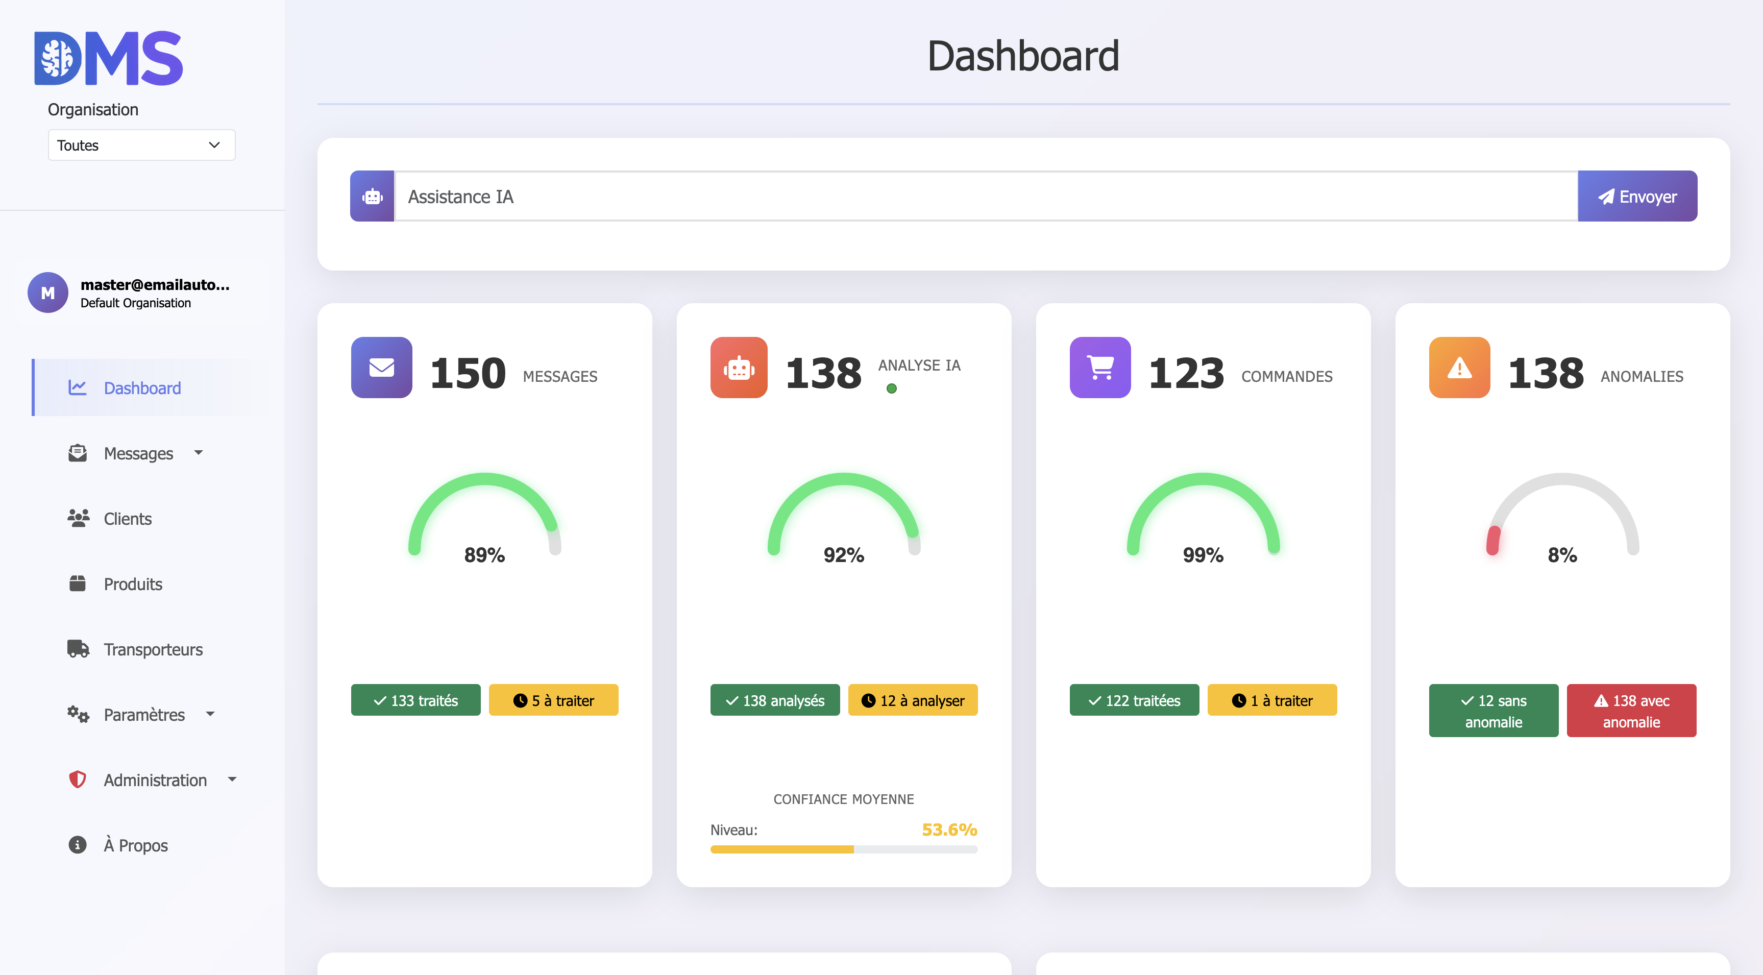
Task: Click the warning triangle Anomalies icon
Action: pyautogui.click(x=1459, y=368)
